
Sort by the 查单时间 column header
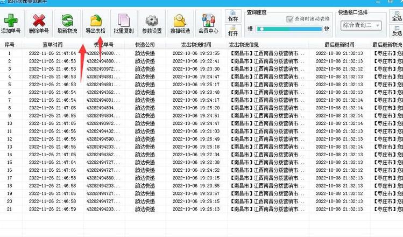coord(52,45)
